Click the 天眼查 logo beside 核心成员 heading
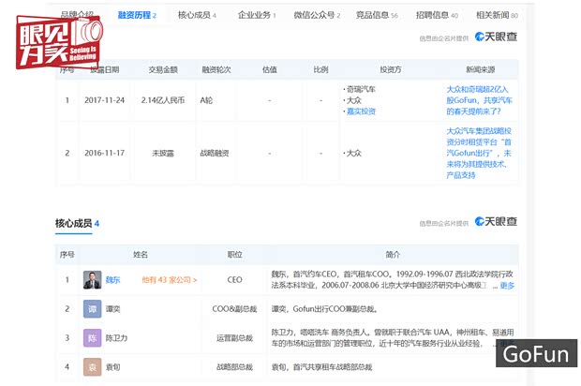This screenshot has width=581, height=386. point(496,223)
